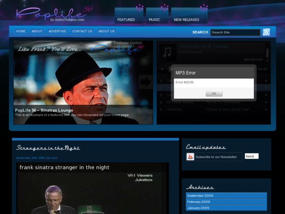Open the ABOUT US page
Viewport: 285px width, 214px height.
(106, 31)
